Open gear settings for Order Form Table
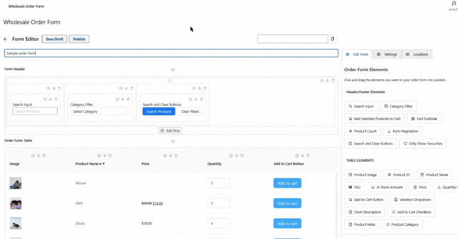The height and width of the screenshot is (239, 458). [x=173, y=141]
